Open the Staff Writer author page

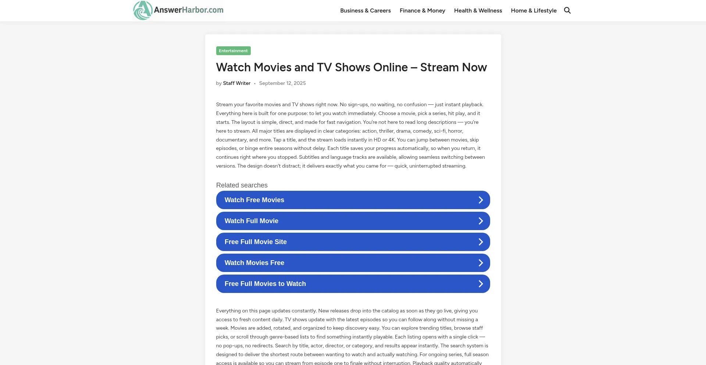236,83
